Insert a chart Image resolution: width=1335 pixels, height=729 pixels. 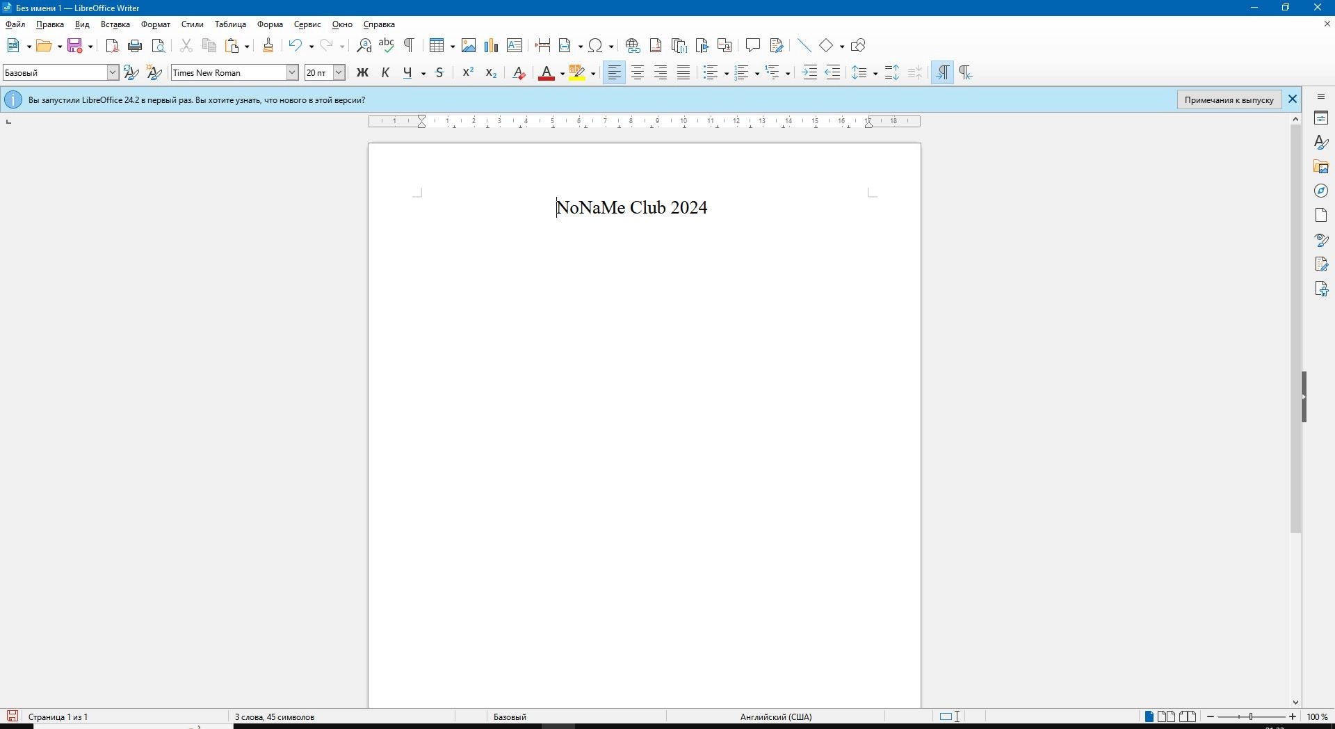[x=492, y=46]
